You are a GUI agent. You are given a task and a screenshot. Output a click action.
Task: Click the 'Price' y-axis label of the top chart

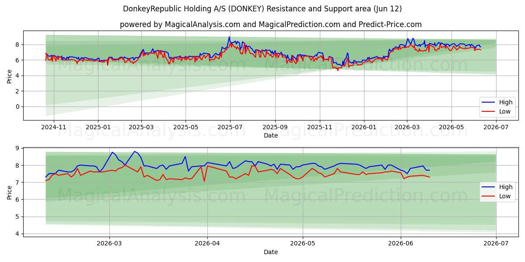[10, 75]
